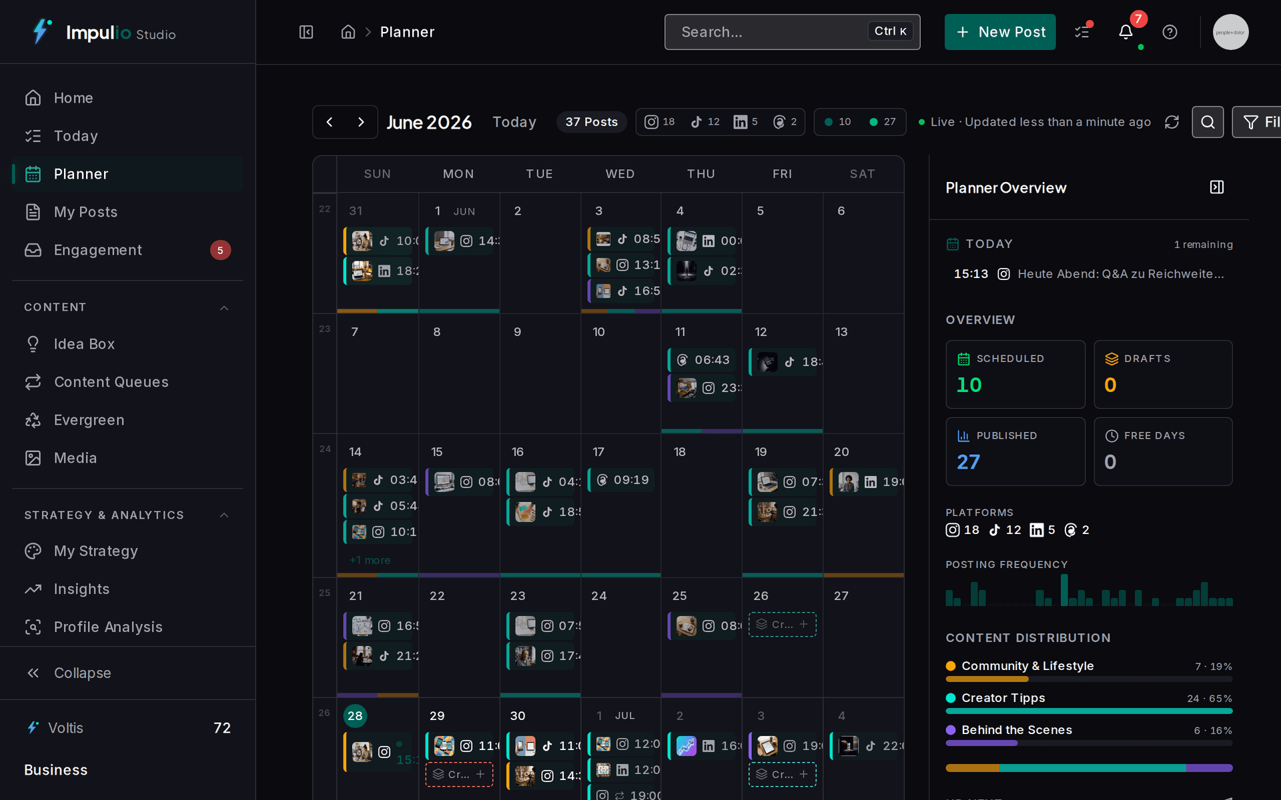
Task: Open Instagram post on Thursday June 25
Action: [x=702, y=626]
